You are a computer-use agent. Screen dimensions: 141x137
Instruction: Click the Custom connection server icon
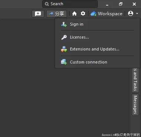(x=64, y=62)
